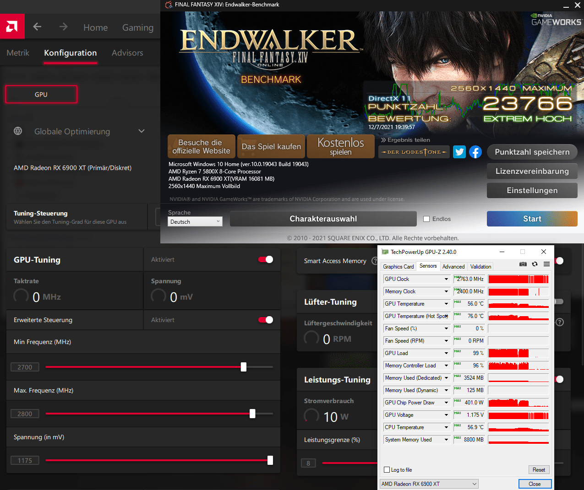Click the GPU Chip Power Draw graph

click(518, 403)
